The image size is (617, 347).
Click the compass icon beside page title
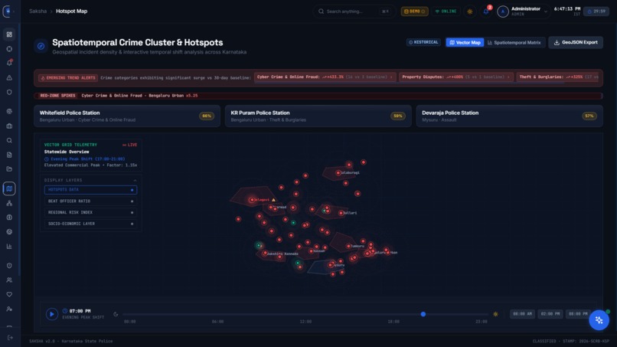coord(41,46)
